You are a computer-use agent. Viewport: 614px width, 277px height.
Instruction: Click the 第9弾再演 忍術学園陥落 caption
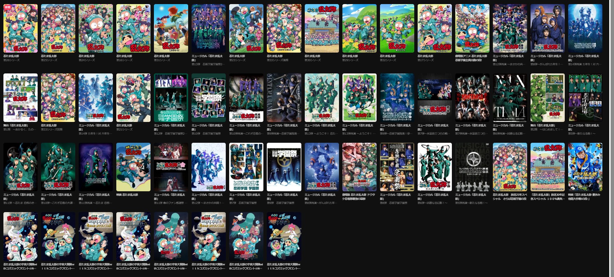pos(284,134)
